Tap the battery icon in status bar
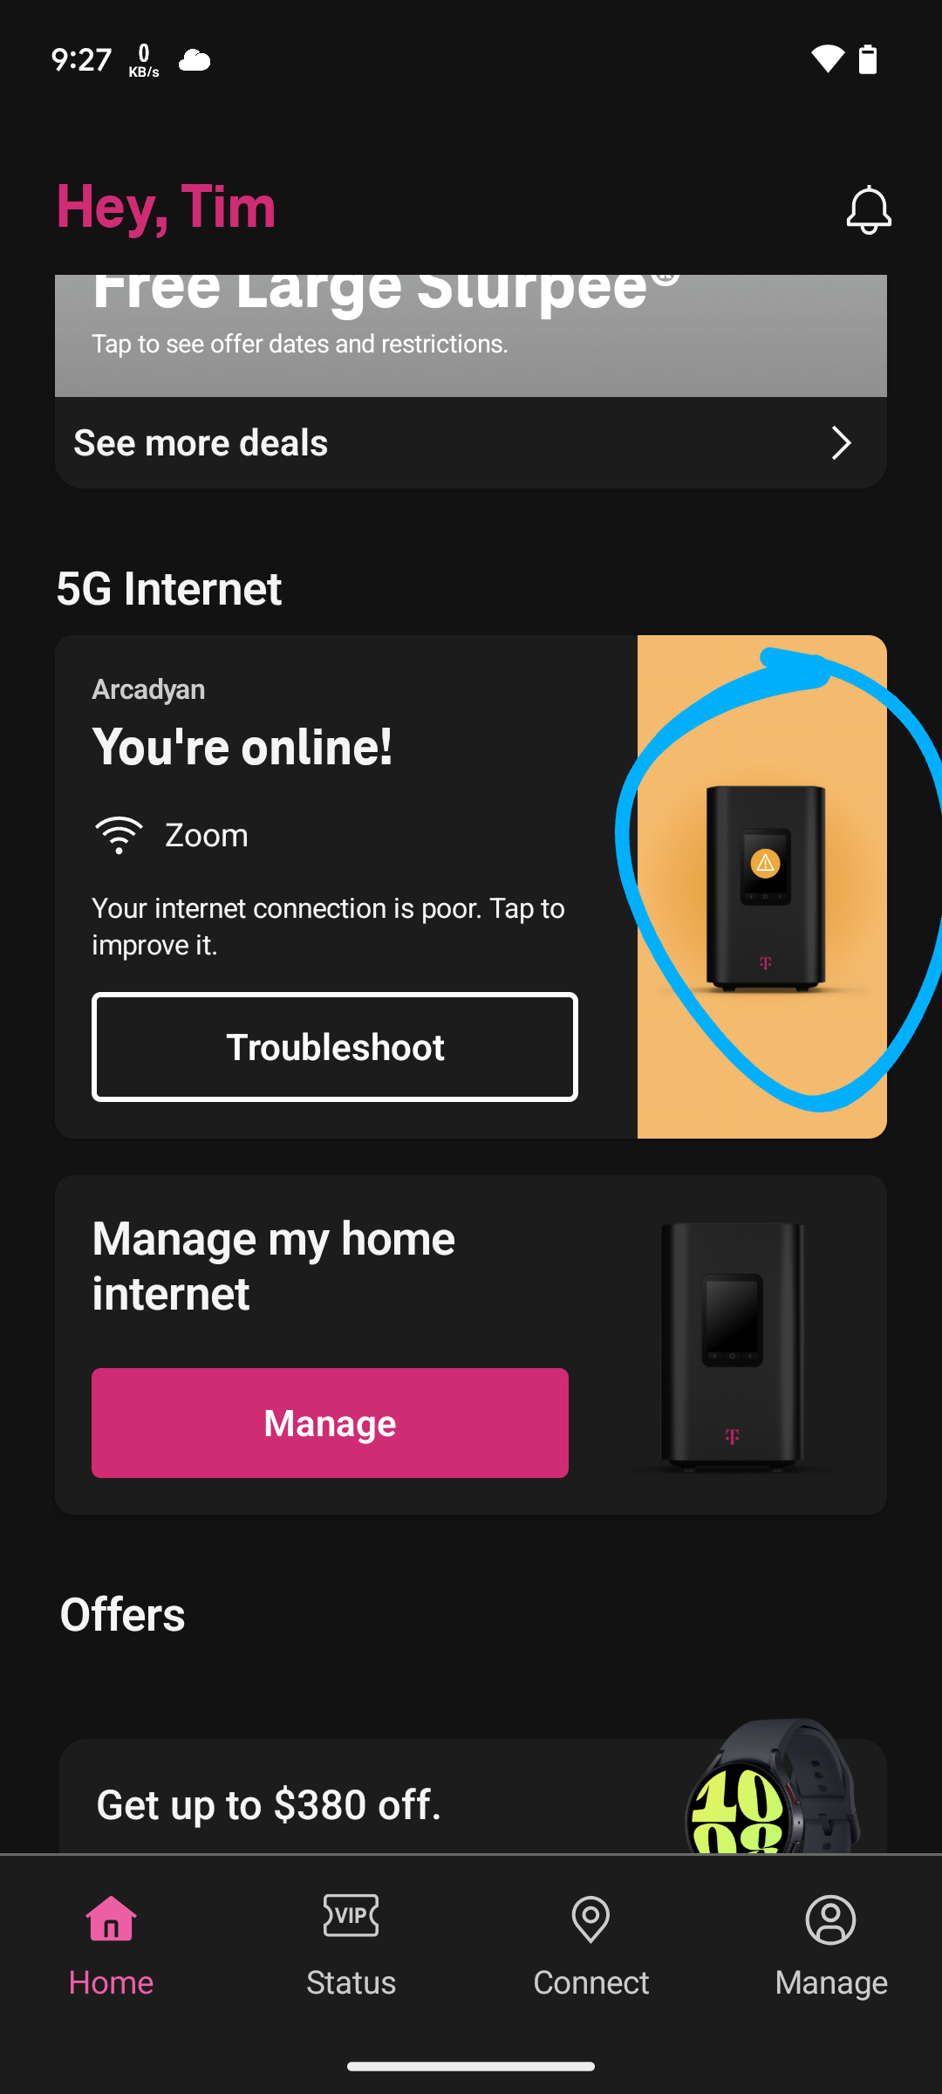Viewport: 942px width, 2094px height. 868,59
